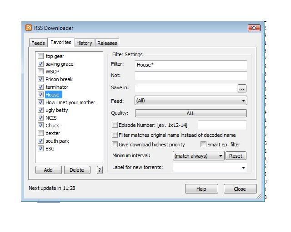Open the Label for new torrents dropdown
The width and height of the screenshot is (291, 232).
click(210, 168)
